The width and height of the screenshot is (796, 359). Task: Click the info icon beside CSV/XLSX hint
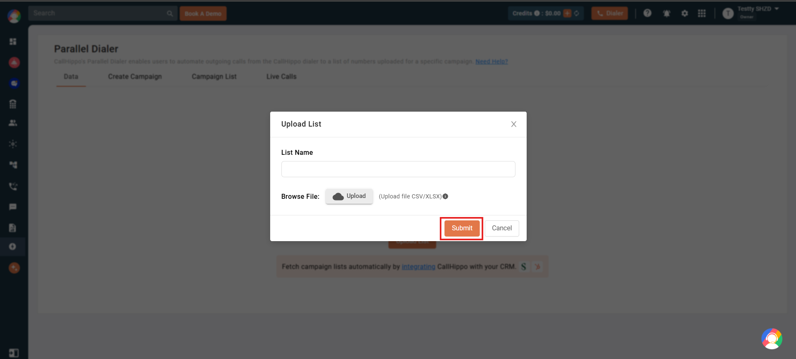point(445,196)
